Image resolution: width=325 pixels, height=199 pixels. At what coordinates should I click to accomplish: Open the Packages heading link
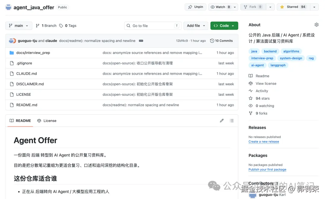pos(258,155)
